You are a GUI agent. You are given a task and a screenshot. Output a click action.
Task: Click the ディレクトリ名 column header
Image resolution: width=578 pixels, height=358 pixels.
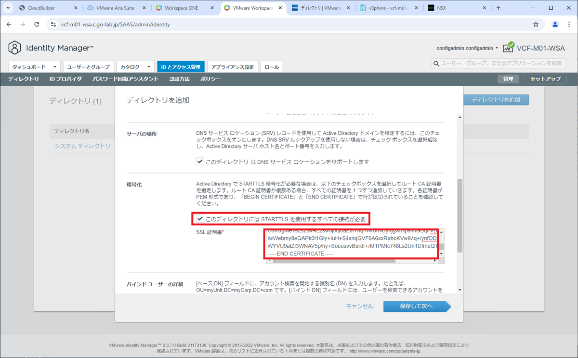pos(72,131)
